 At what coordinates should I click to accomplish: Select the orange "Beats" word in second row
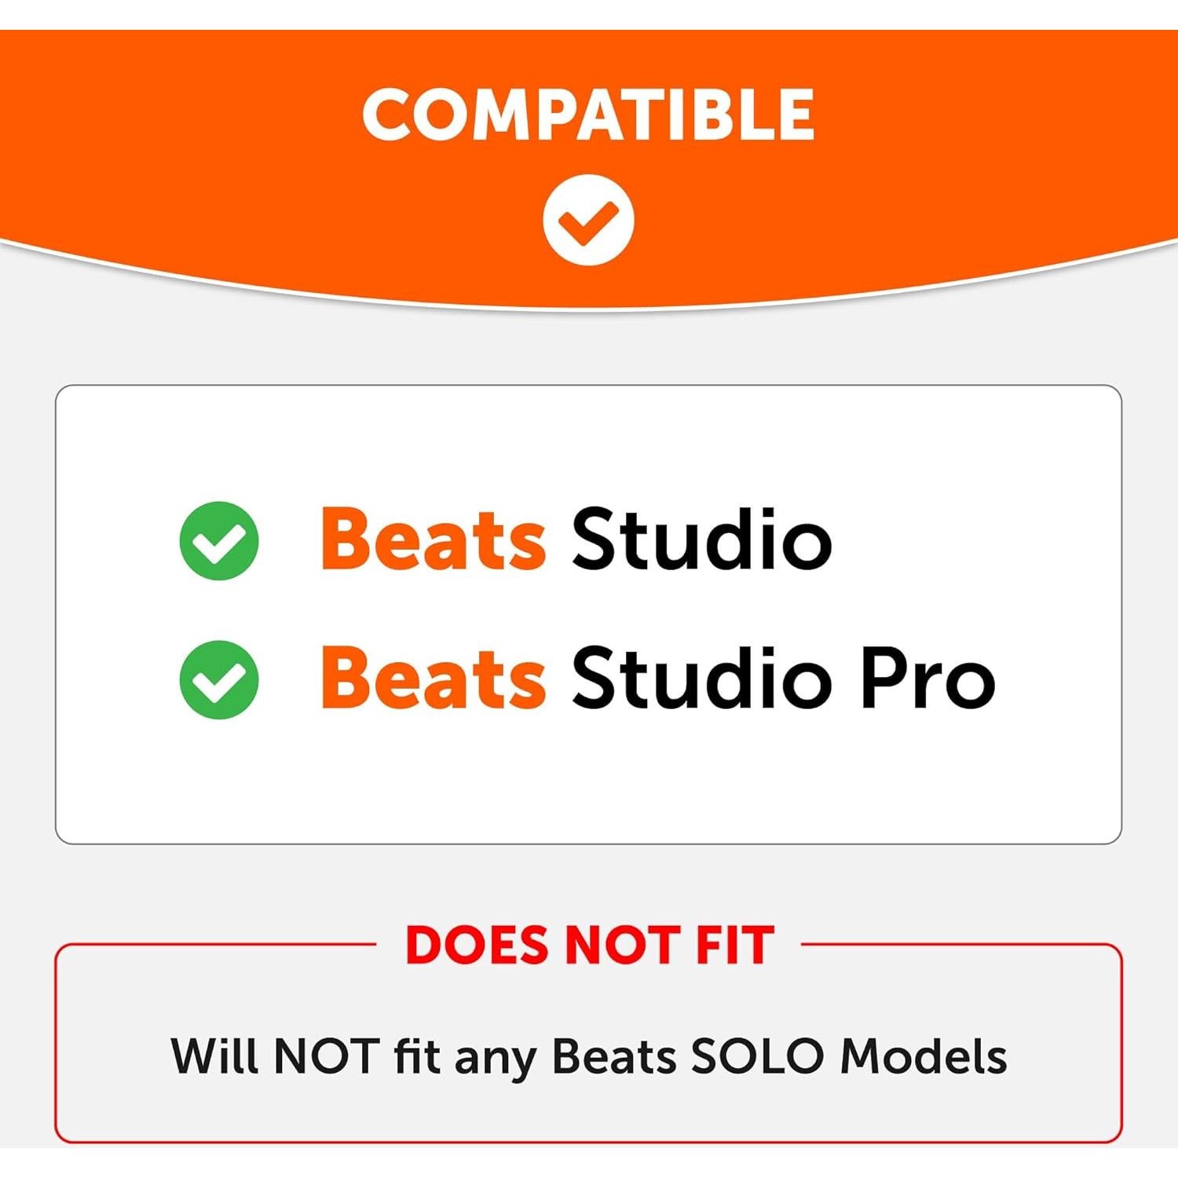433,678
